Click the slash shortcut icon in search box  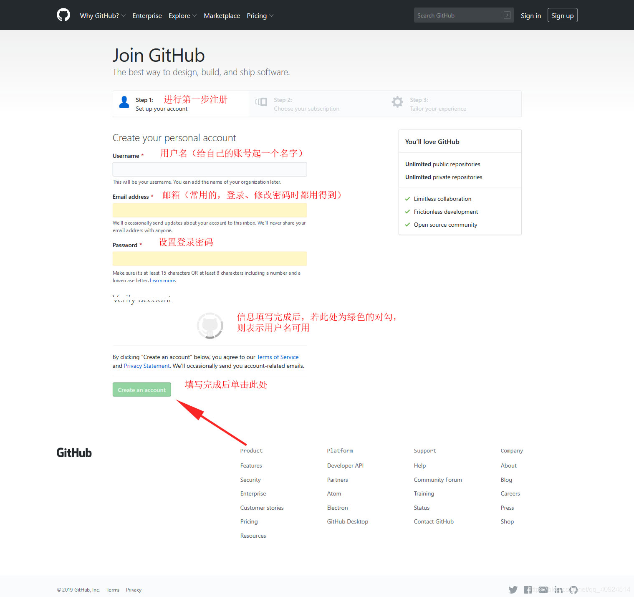[507, 15]
